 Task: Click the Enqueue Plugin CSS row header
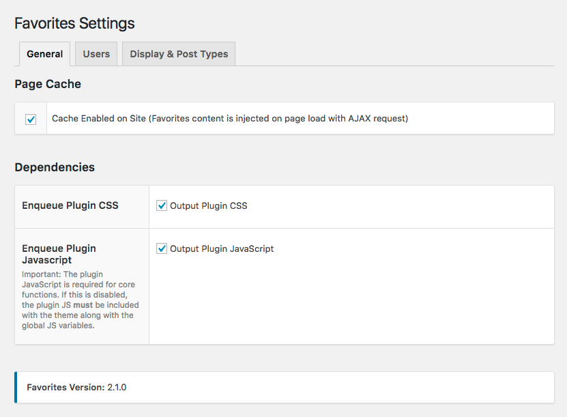tap(70, 205)
